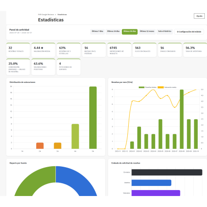Click the purple Valorados funnel bar
This screenshot has width=207, height=207.
point(156,193)
